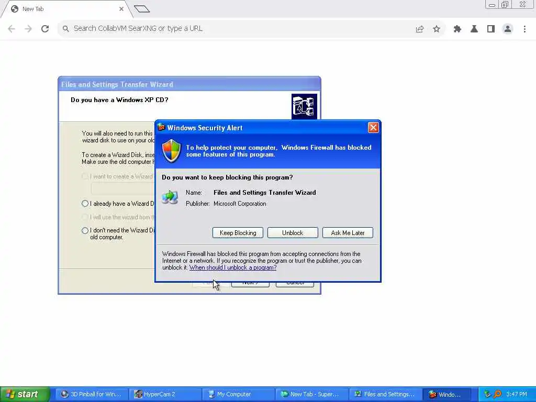The height and width of the screenshot is (402, 536).
Task: Click the Windows Firewall shield icon
Action: (171, 151)
